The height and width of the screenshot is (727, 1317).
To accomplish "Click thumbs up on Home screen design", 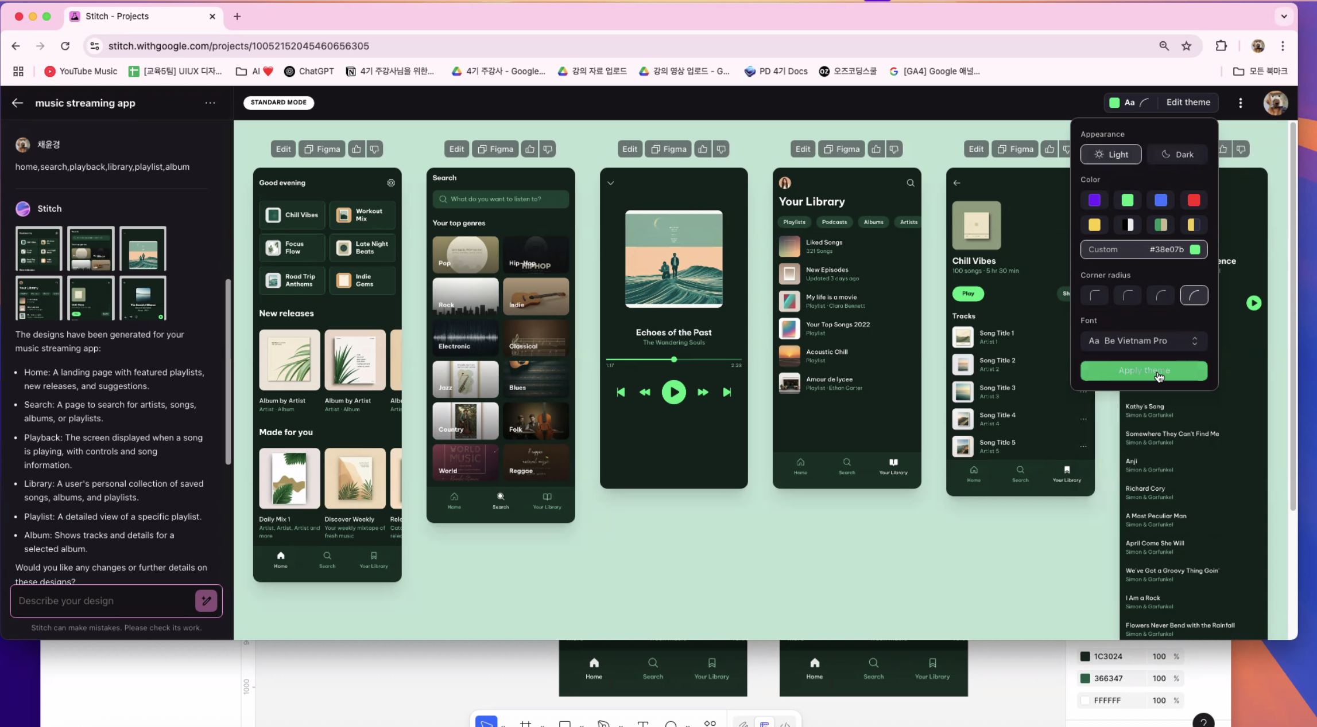I will pyautogui.click(x=357, y=149).
